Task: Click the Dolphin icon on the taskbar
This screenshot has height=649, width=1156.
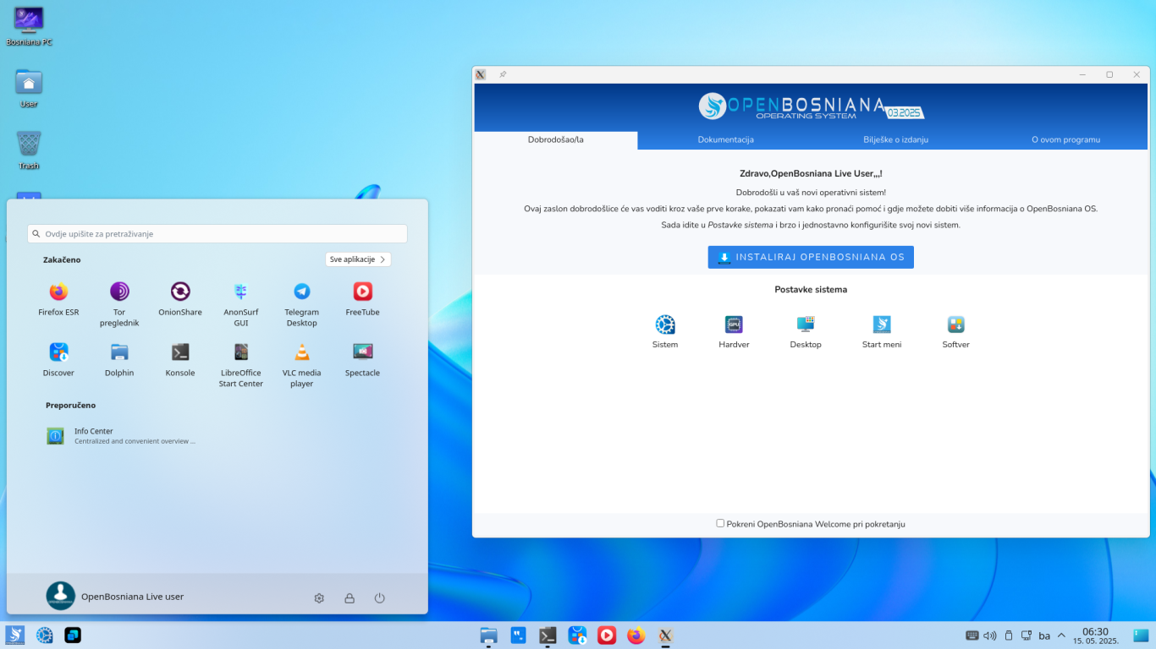Action: [x=488, y=635]
